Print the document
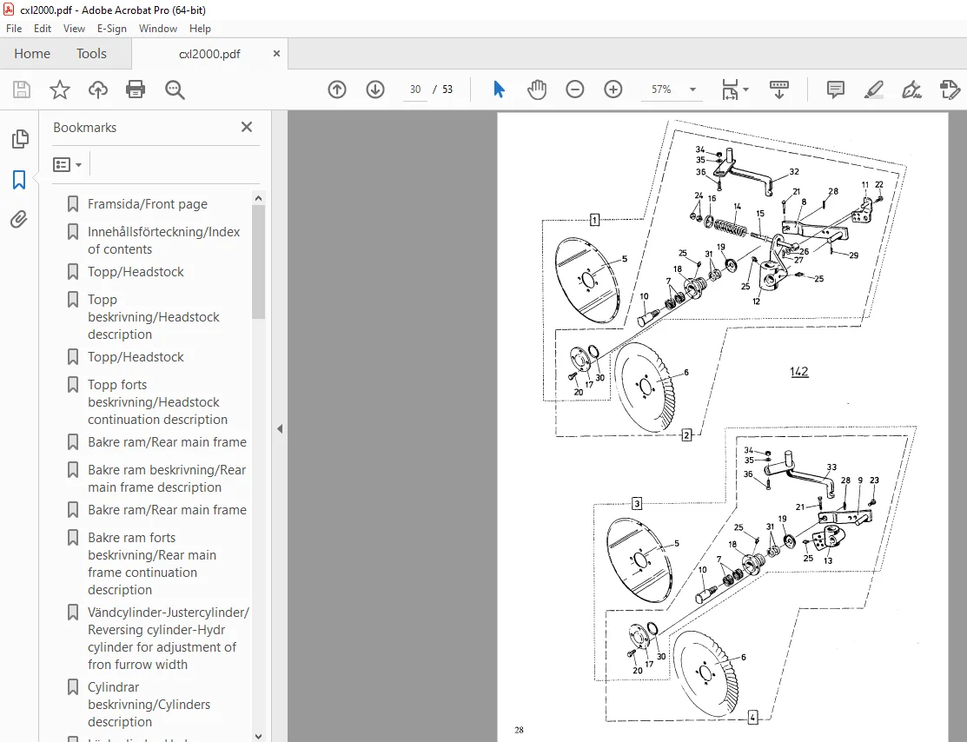This screenshot has height=742, width=967. point(136,89)
